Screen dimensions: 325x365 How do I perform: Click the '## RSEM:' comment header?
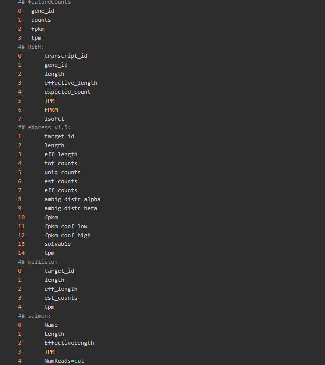tap(31, 47)
